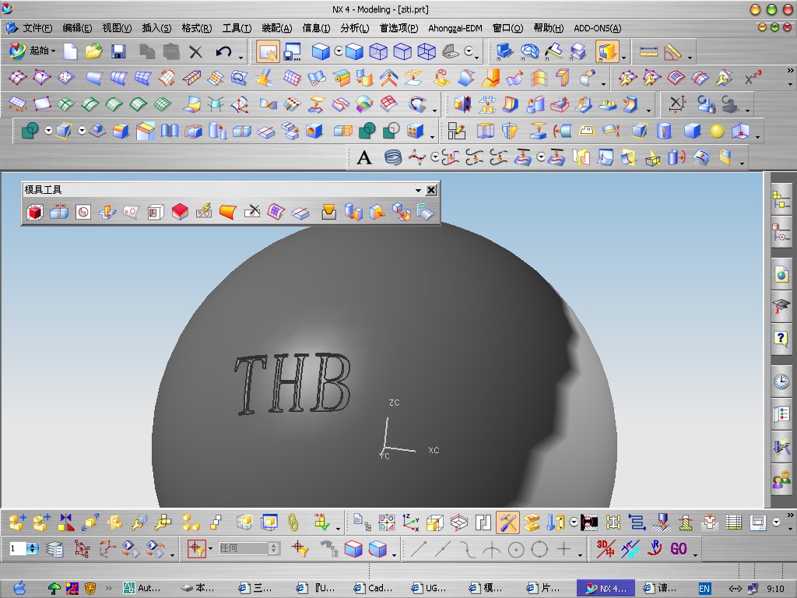Switch to the Aut... taskbar window
The height and width of the screenshot is (598, 797).
[142, 589]
